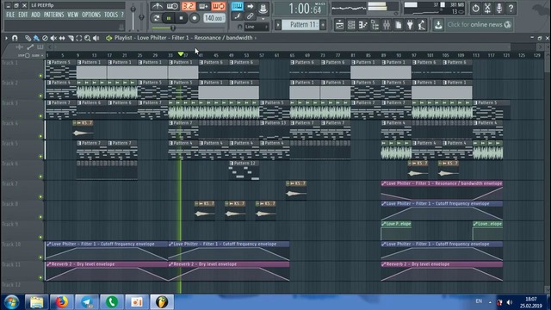Open the tempo tapper icon
Screen dimensions: 551x310
(x=422, y=25)
